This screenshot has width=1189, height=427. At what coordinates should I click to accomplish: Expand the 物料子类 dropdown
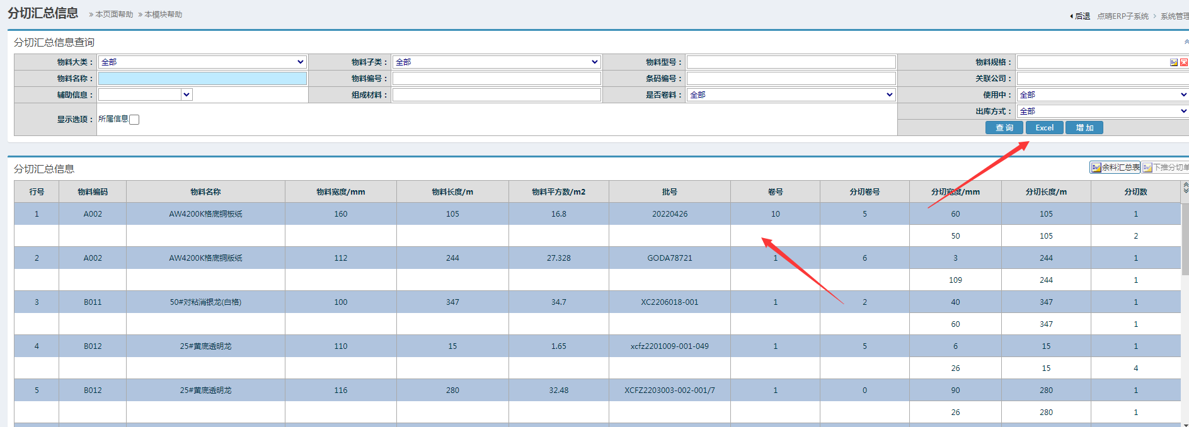[x=497, y=62]
